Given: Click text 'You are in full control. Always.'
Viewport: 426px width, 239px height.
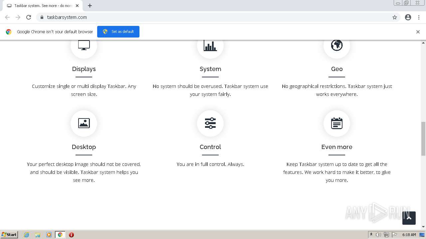Looking at the screenshot, I should click(x=210, y=164).
